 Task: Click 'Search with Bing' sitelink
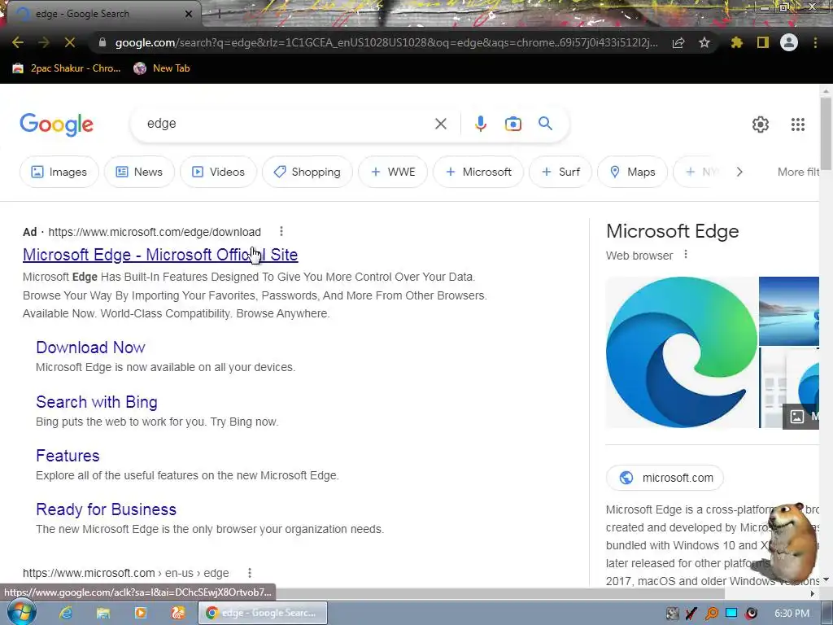(97, 402)
